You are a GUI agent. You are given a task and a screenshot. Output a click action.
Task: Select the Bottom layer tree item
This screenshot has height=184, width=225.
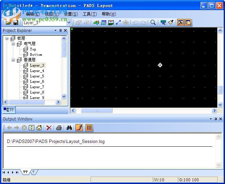coord(36,54)
